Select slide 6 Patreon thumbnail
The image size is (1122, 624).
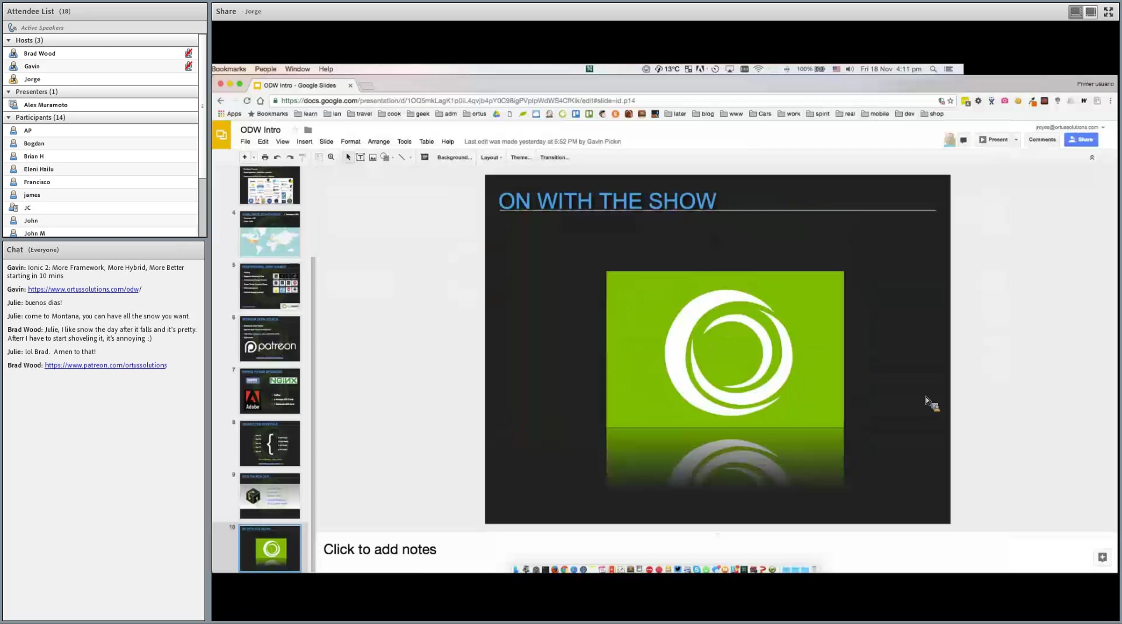[270, 338]
